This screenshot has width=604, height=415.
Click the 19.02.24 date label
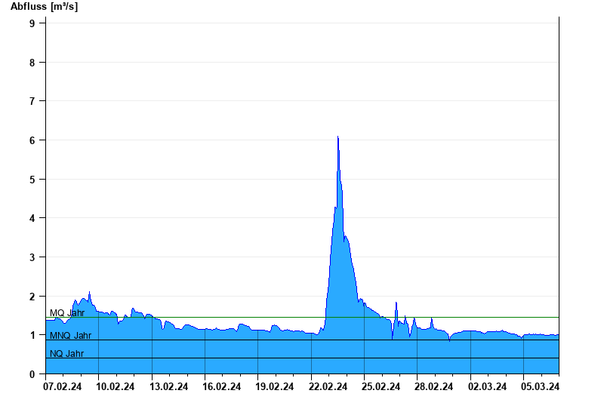(275, 386)
